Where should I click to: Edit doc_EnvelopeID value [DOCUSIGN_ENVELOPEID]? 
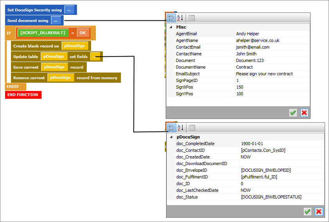pyautogui.click(x=282, y=170)
